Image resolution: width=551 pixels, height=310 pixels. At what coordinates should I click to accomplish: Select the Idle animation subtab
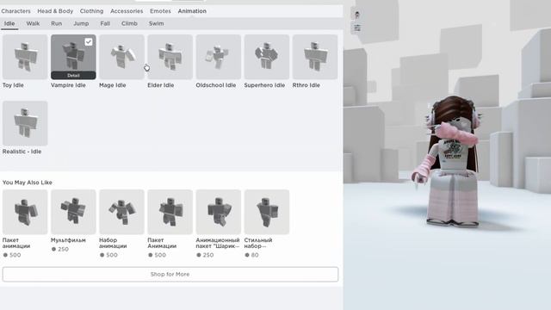coord(9,23)
